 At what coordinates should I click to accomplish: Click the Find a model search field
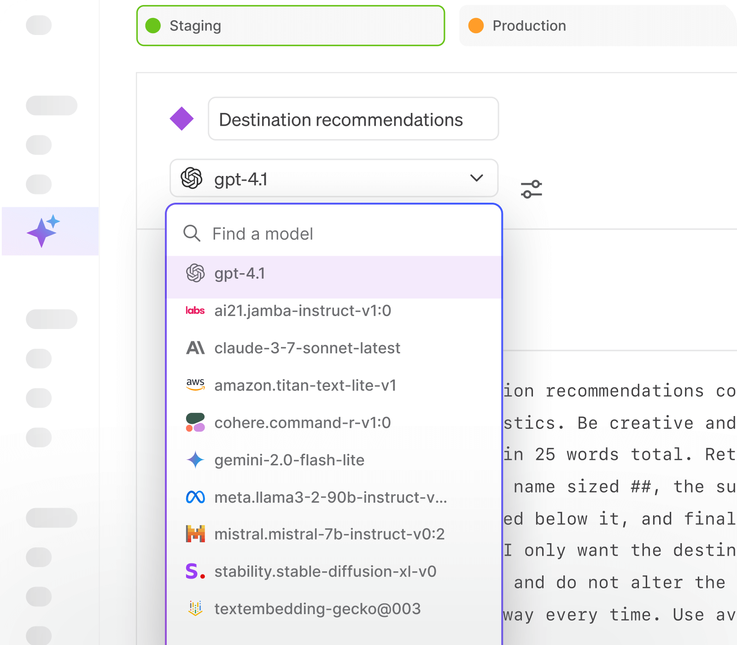point(334,234)
